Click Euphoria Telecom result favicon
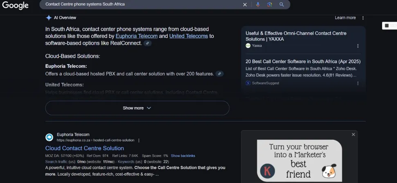The width and height of the screenshot is (397, 183). (x=49, y=138)
